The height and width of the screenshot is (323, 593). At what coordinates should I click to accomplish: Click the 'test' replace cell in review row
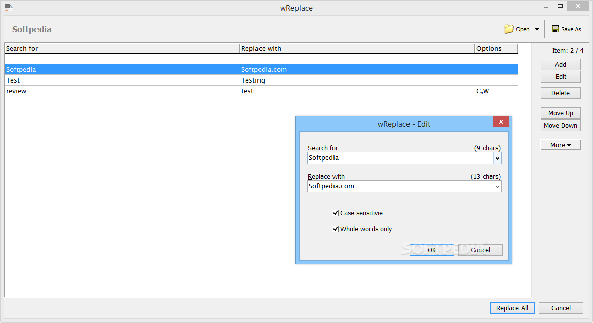click(357, 91)
